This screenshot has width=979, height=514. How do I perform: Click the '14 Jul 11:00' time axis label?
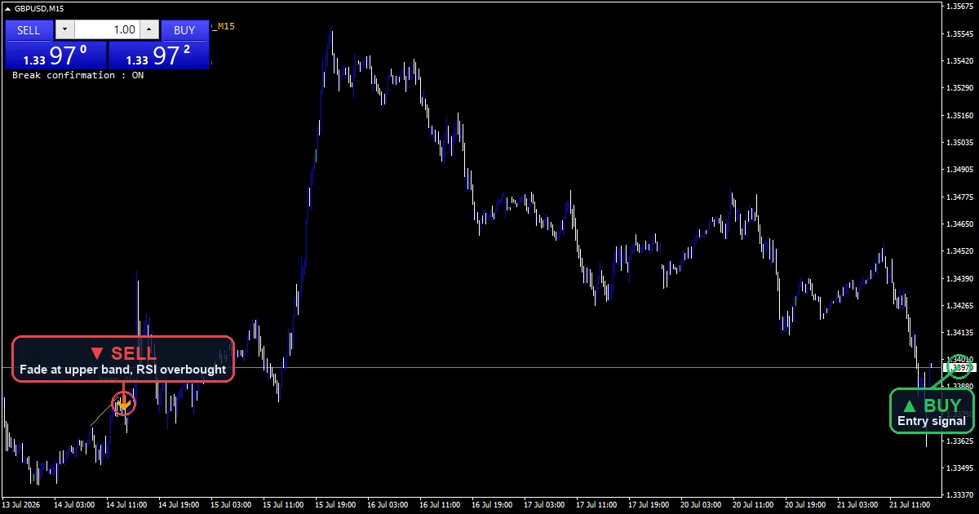[127, 505]
